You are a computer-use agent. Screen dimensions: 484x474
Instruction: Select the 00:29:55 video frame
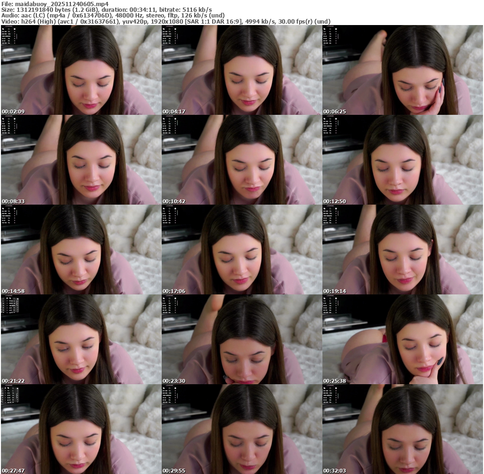pyautogui.click(x=242, y=429)
